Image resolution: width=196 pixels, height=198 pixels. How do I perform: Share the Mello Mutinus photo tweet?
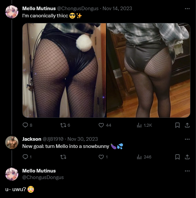click(187, 125)
